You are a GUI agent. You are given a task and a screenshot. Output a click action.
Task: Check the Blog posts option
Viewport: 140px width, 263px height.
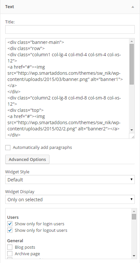[x=10, y=247]
